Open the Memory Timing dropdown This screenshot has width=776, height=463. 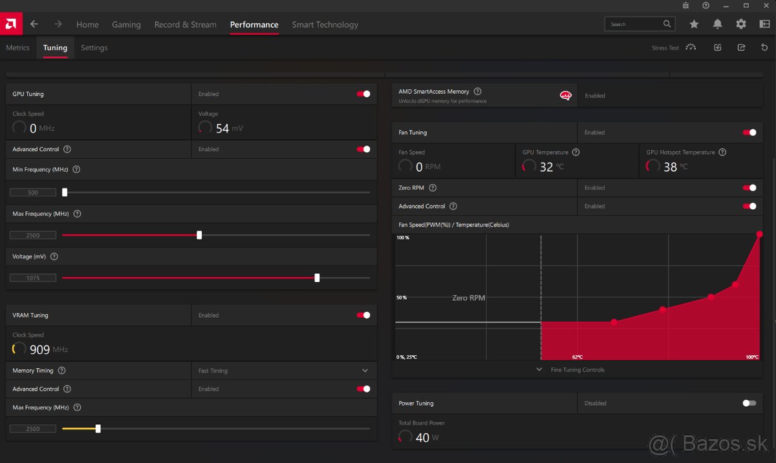click(365, 371)
